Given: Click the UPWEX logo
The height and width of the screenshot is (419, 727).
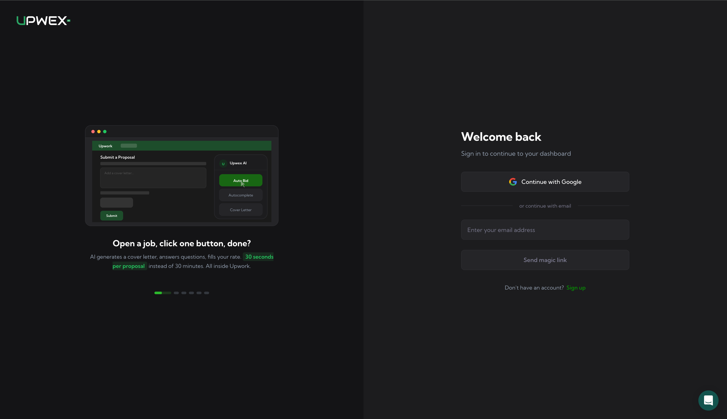Looking at the screenshot, I should (x=43, y=21).
